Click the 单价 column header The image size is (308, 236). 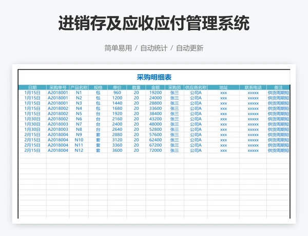118,87
